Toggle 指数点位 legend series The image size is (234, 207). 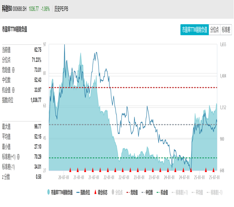(x=83, y=192)
